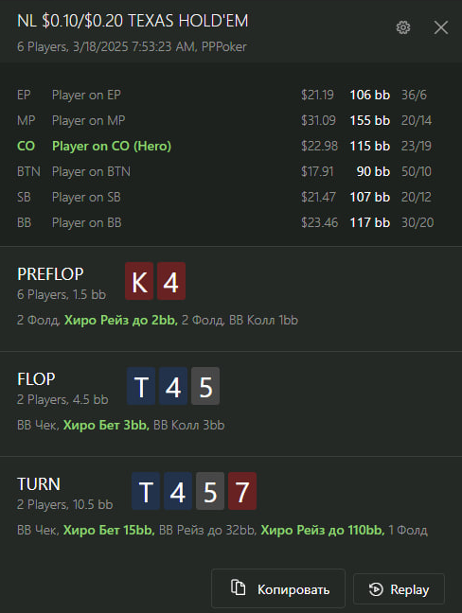Close the hand history panel
This screenshot has width=462, height=613.
pos(441,27)
